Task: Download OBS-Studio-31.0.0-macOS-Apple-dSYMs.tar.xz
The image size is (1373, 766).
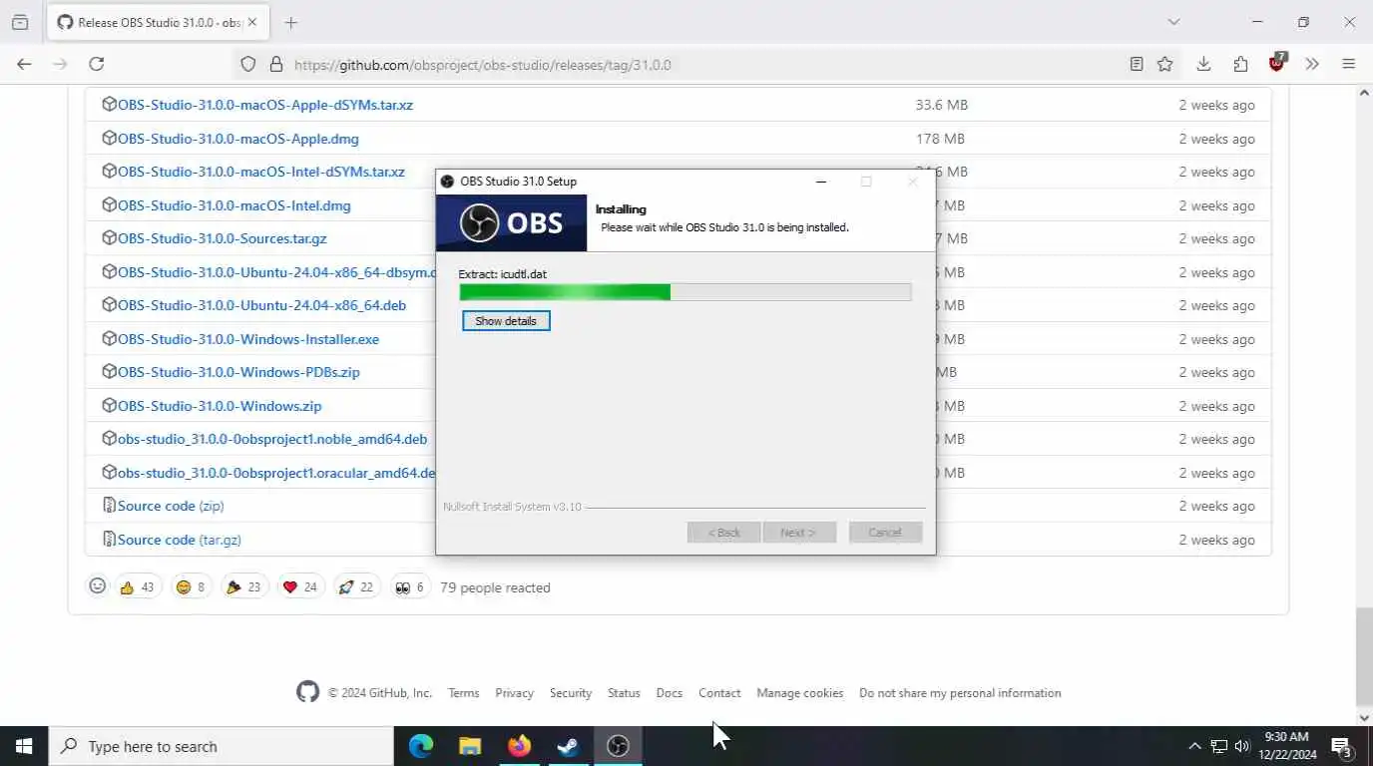Action: pos(265,105)
